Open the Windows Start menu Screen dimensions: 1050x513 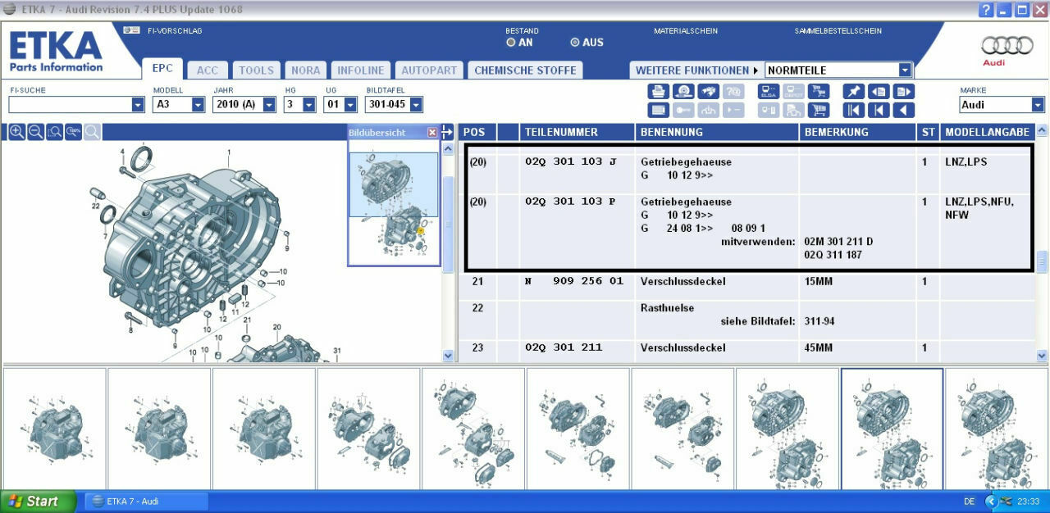[39, 502]
